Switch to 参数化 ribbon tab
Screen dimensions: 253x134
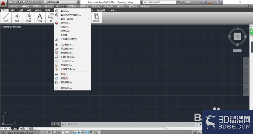pos(38,10)
